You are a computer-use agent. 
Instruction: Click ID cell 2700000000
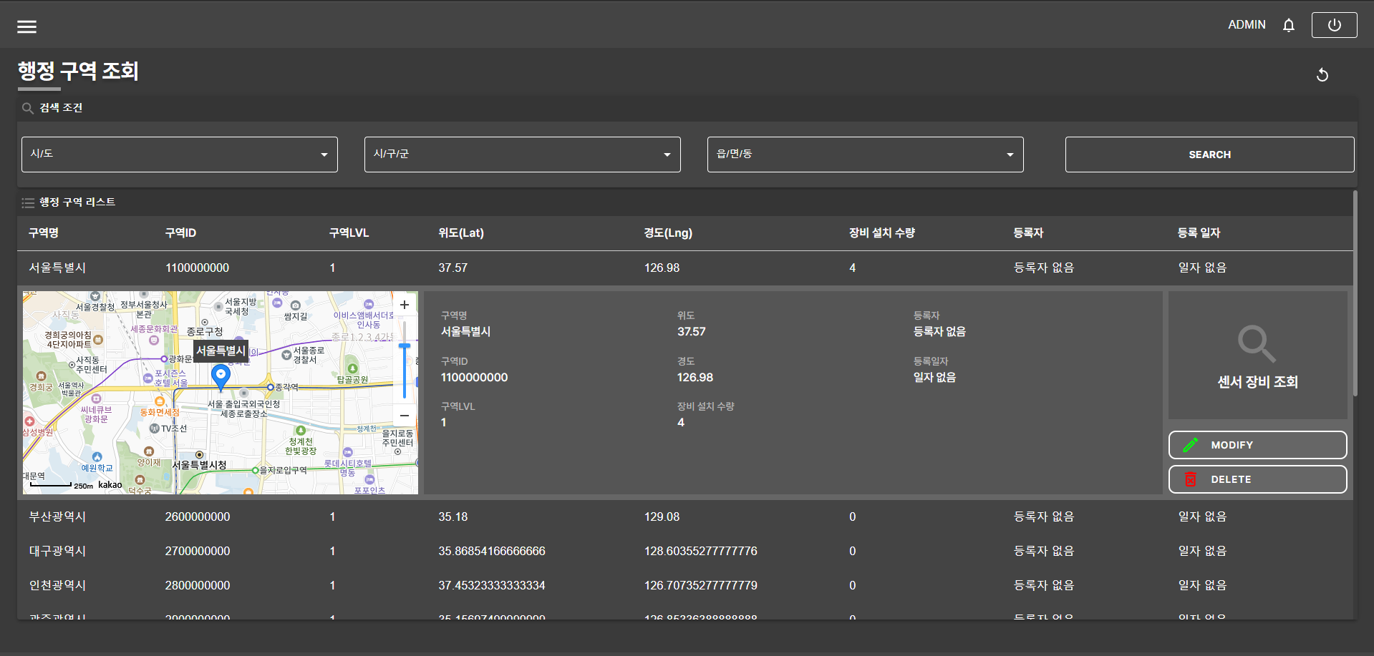(x=198, y=552)
